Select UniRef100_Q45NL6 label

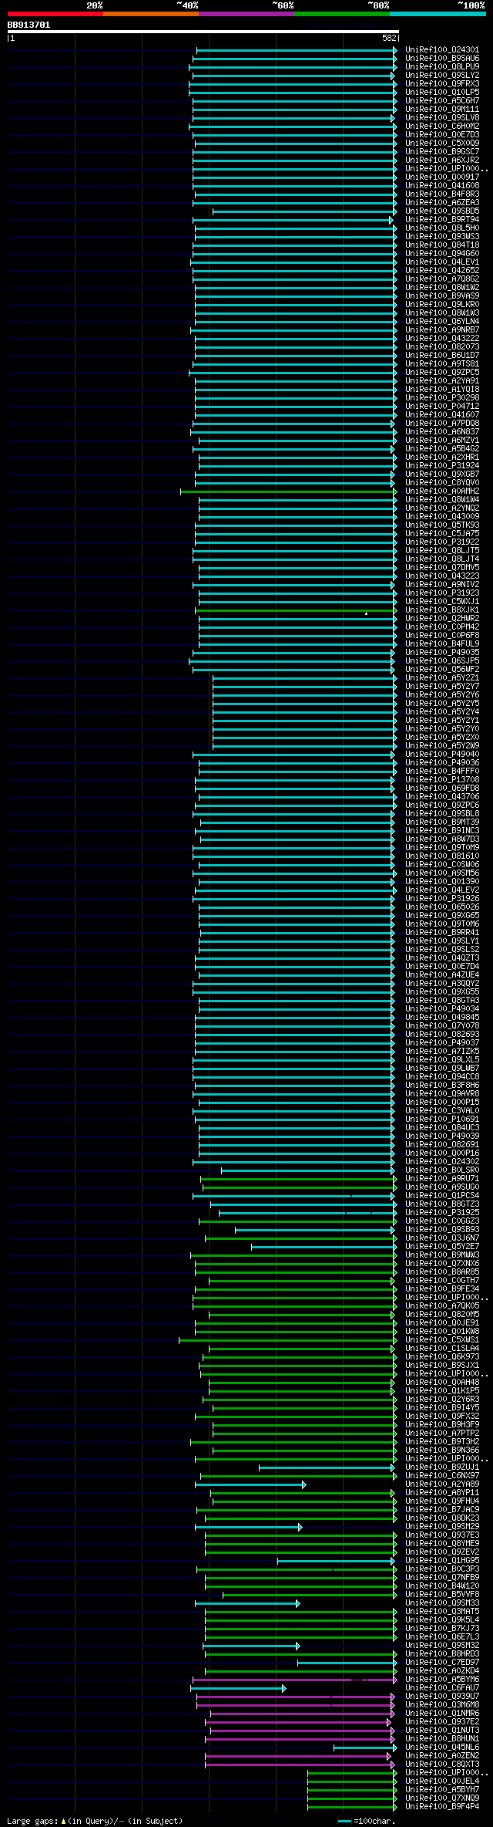pos(442,1748)
